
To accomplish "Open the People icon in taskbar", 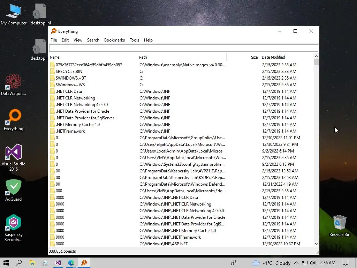I will coord(234,263).
